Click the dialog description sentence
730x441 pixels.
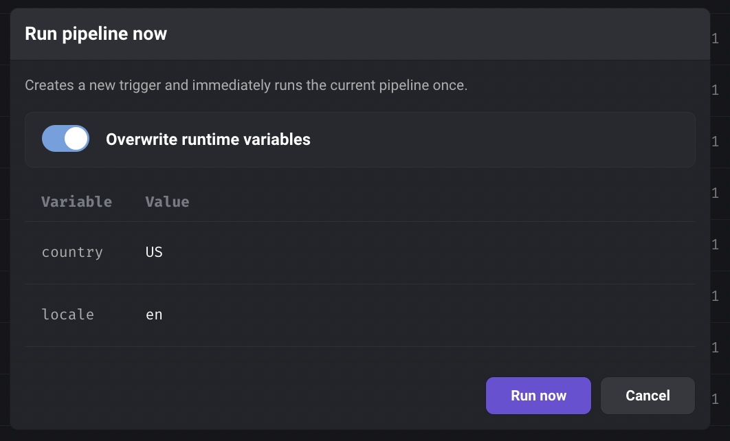(x=246, y=85)
